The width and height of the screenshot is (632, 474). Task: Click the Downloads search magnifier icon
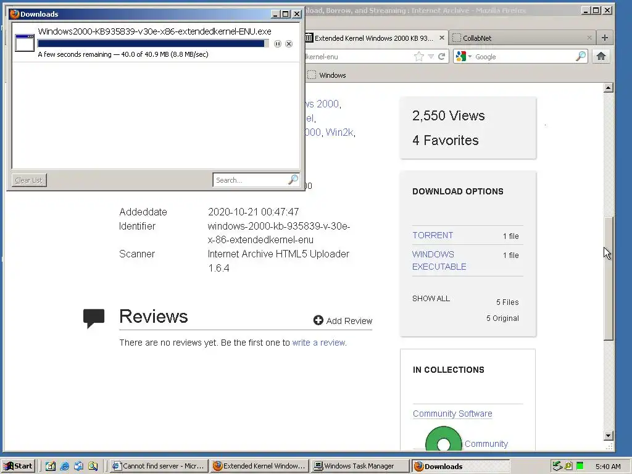293,180
